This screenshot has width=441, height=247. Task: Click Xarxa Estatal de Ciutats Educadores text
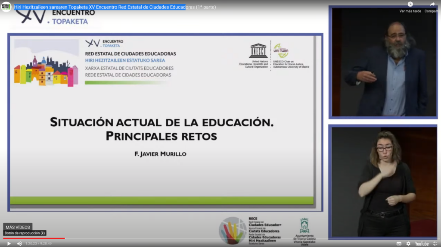(129, 68)
